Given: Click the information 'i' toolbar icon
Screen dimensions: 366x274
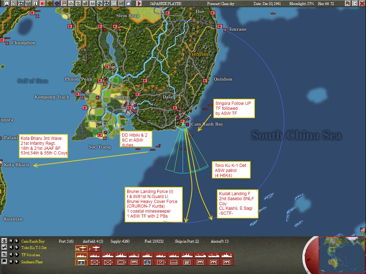Looking at the screenshot, I should point(35,3).
